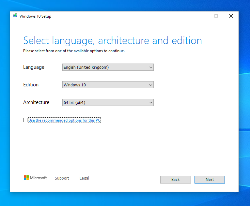Open the Language dropdown

point(108,67)
